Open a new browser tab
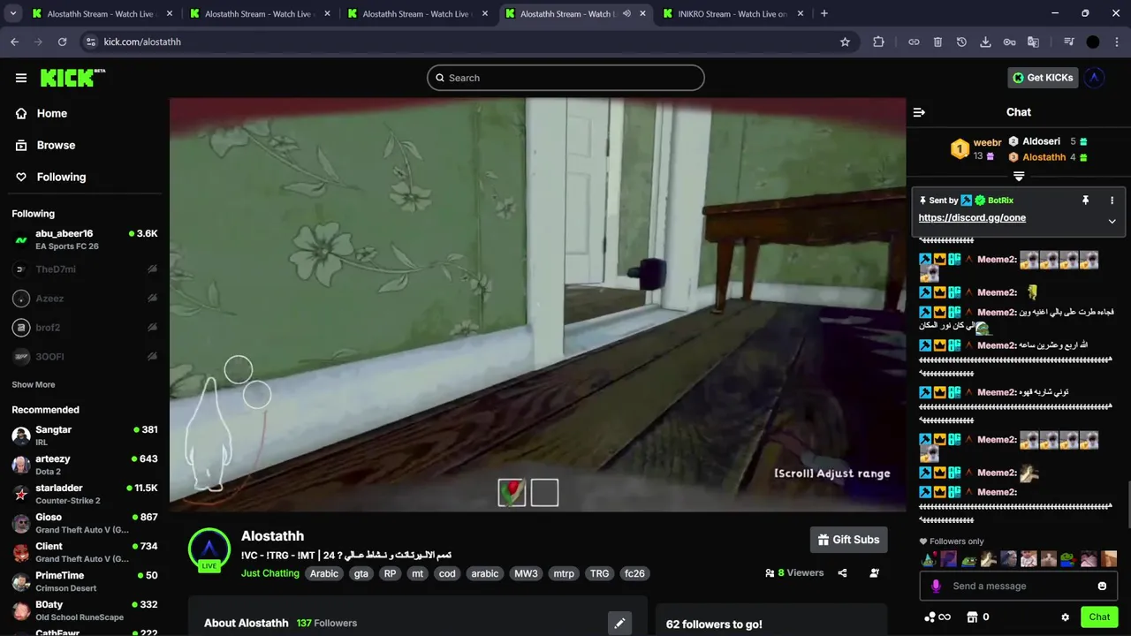This screenshot has width=1131, height=636. (x=824, y=13)
